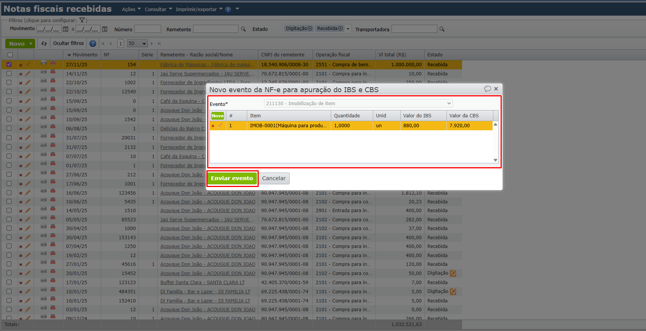Open PDF of the note dated 14/11/25
This screenshot has height=331, width=646.
point(53,72)
